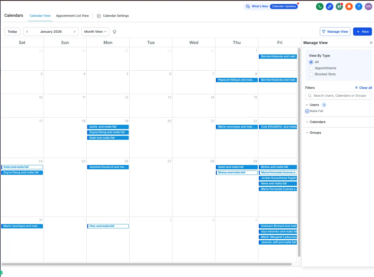The image size is (374, 277).
Task: Click the Search Users, Calendars or Groups field
Action: click(338, 96)
